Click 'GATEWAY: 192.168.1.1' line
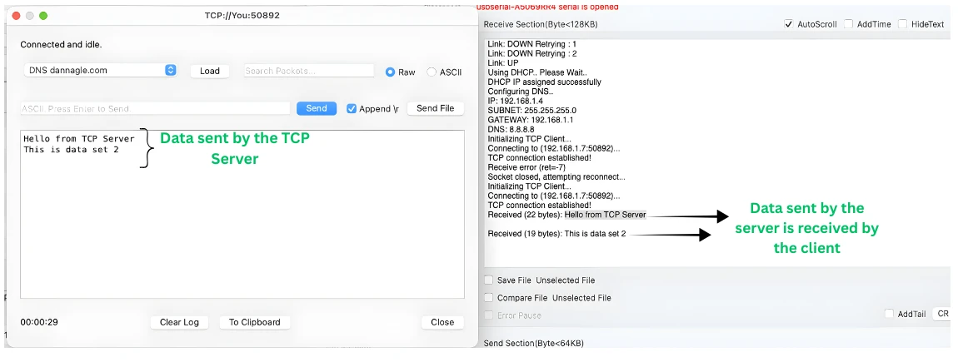 click(x=531, y=121)
